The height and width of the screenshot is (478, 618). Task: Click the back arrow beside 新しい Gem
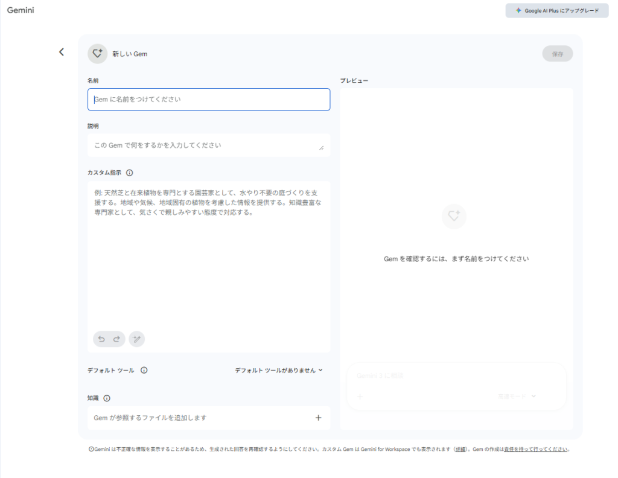coord(61,52)
